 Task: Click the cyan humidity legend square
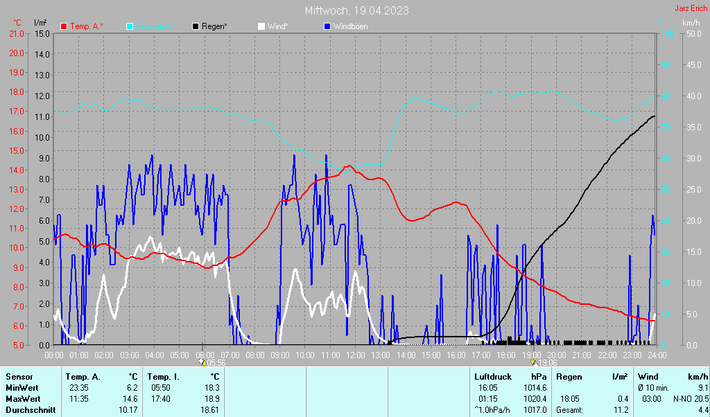tap(130, 26)
